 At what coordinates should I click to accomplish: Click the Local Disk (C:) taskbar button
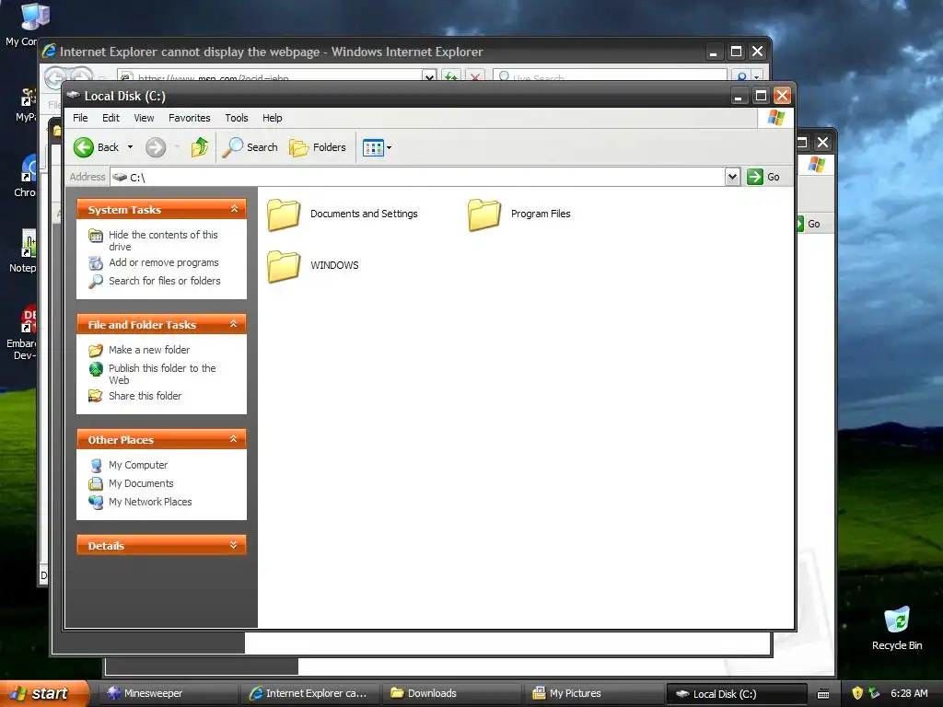click(x=737, y=694)
